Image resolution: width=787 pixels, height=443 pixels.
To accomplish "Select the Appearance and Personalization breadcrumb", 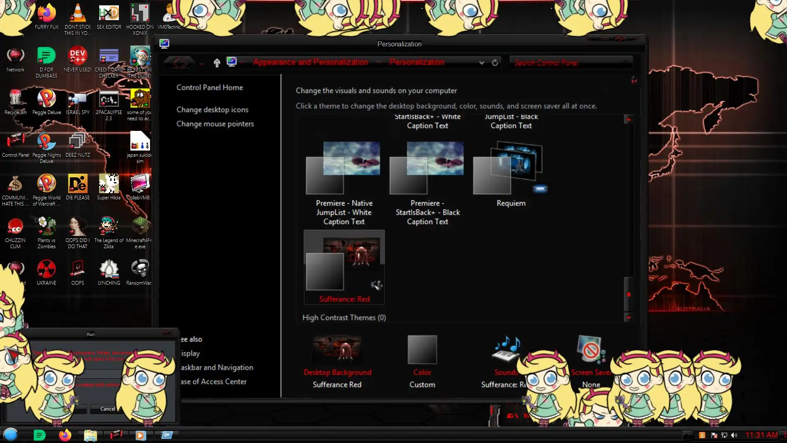I will 310,62.
